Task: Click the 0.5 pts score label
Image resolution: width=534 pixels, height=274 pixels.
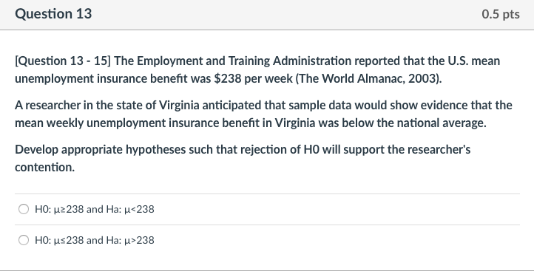Action: coord(501,14)
